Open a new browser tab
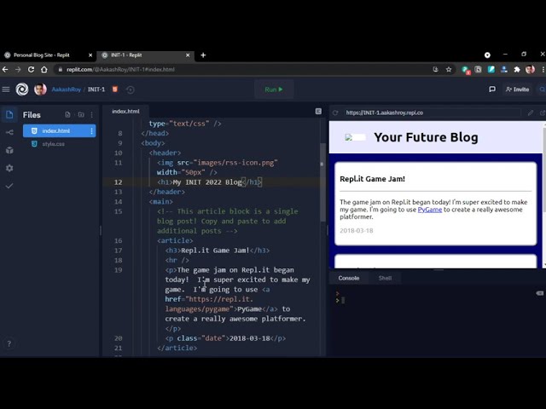 [203, 55]
